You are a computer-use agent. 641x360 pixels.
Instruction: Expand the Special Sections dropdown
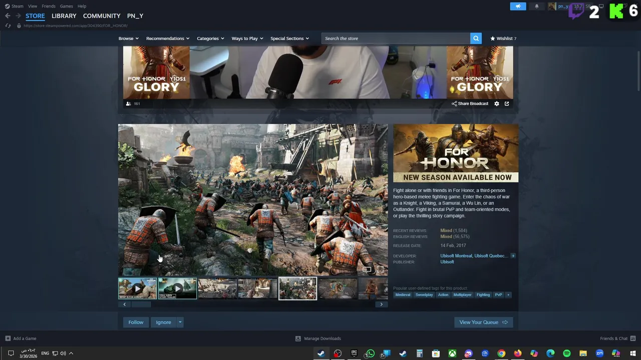(x=289, y=38)
